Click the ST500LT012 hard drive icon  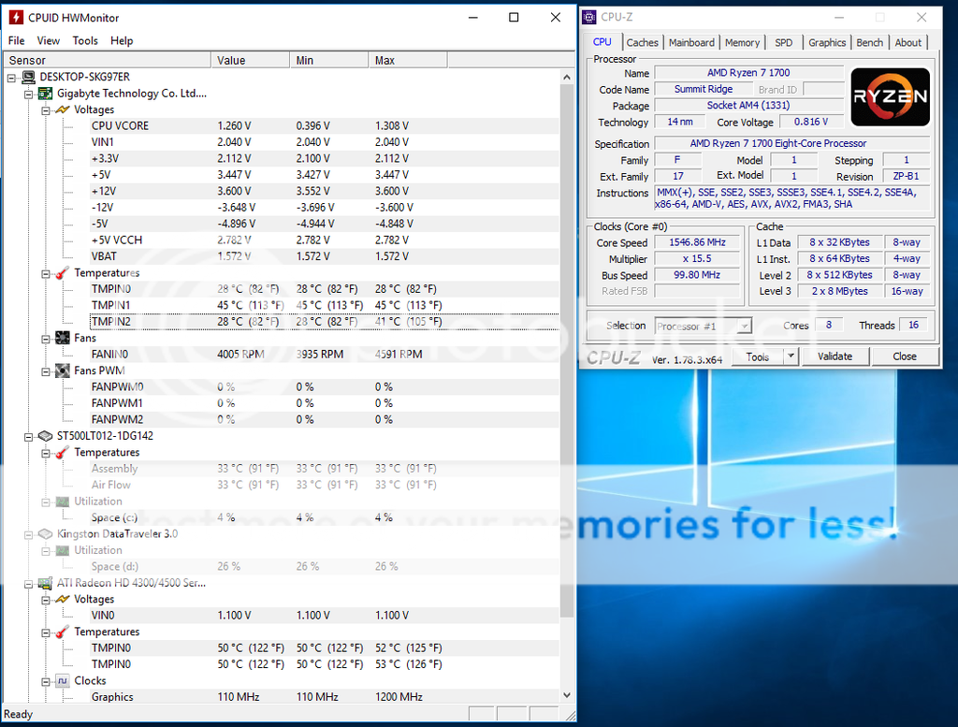coord(45,436)
